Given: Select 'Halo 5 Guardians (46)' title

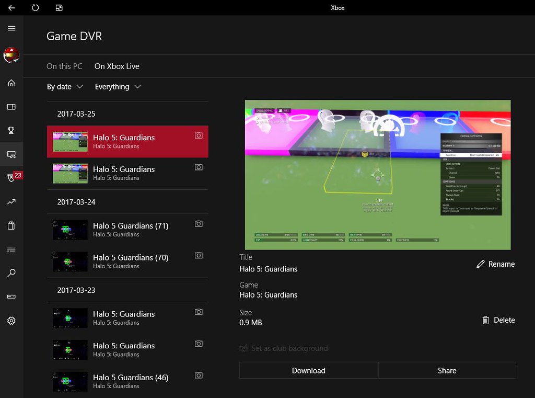Looking at the screenshot, I should pos(131,378).
